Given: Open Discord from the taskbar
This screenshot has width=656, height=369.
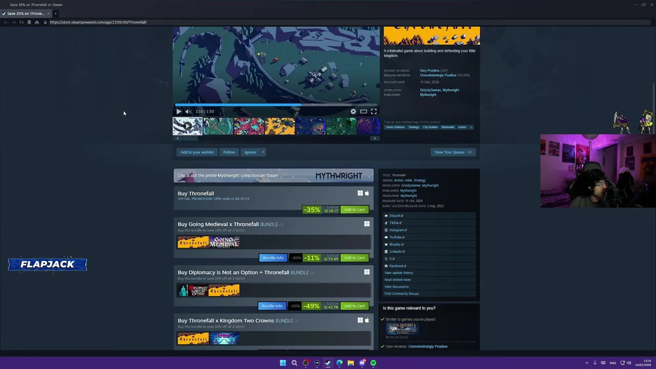Looking at the screenshot, I should click(x=362, y=363).
